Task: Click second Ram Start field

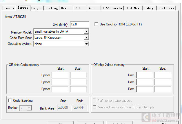Action: click(x=145, y=82)
